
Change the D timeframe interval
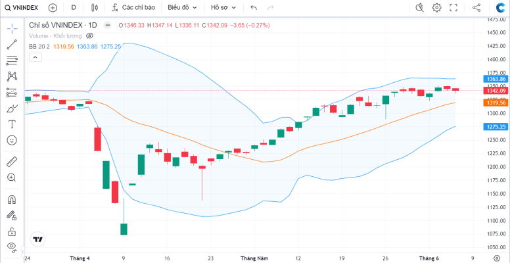[74, 8]
